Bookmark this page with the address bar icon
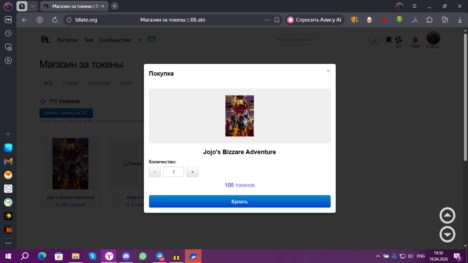This screenshot has height=263, width=468. pos(277,20)
